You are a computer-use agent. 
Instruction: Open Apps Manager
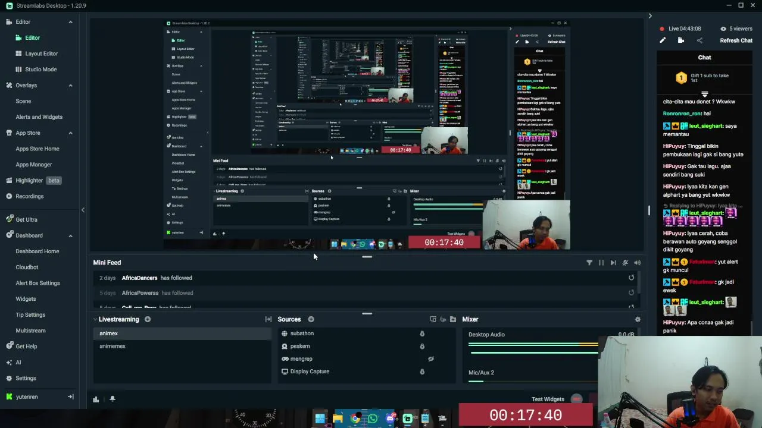[x=34, y=165]
